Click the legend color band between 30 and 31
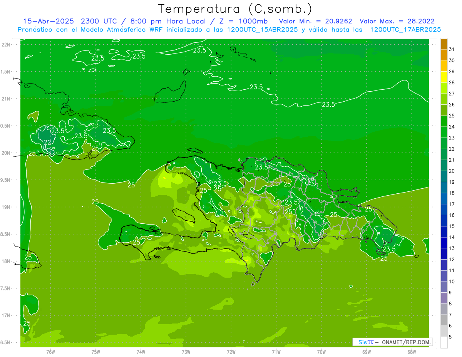The height and width of the screenshot is (357, 462). [x=444, y=55]
